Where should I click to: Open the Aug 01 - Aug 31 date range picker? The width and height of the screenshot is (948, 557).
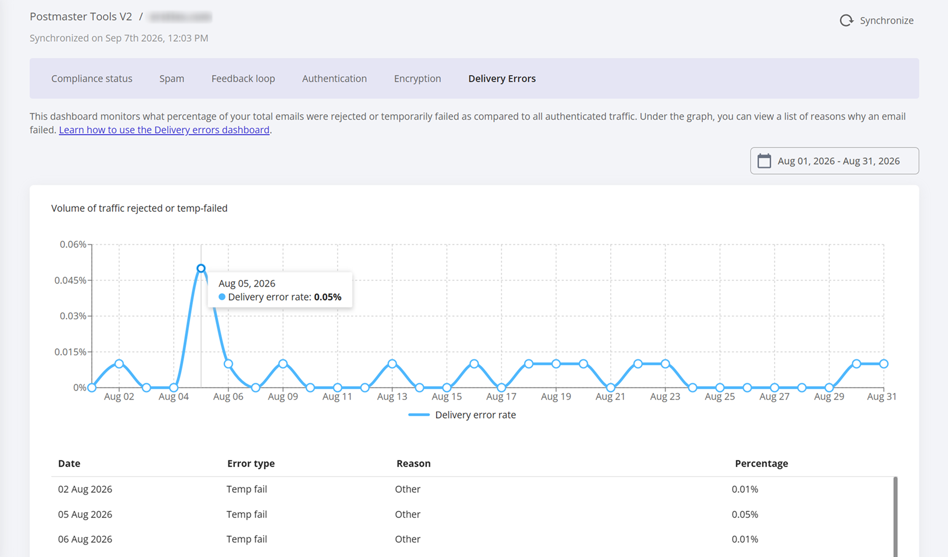coord(834,161)
